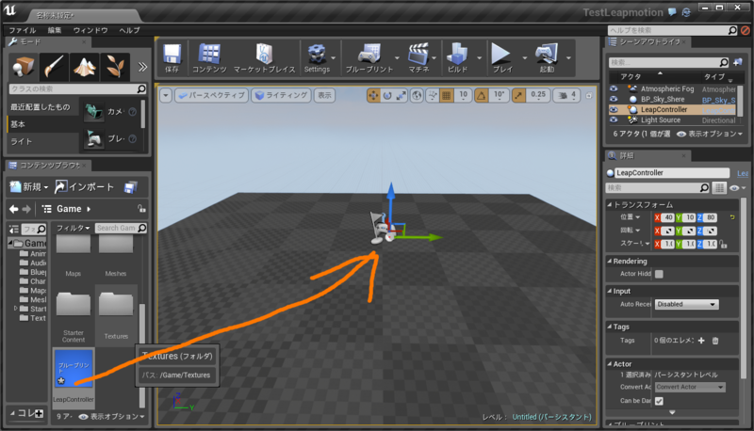Select Recently Placed (最近配置したもの) category
Screen dimensions: 754x431
click(x=42, y=106)
